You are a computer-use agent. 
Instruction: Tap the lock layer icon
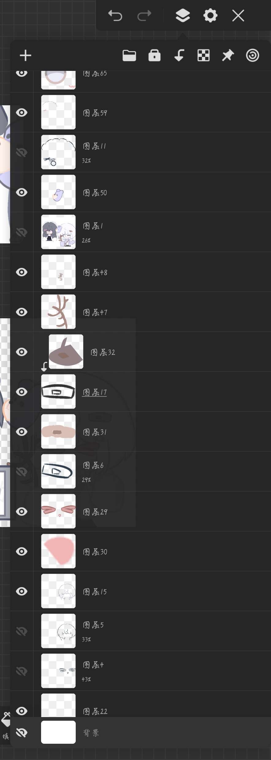tap(155, 56)
